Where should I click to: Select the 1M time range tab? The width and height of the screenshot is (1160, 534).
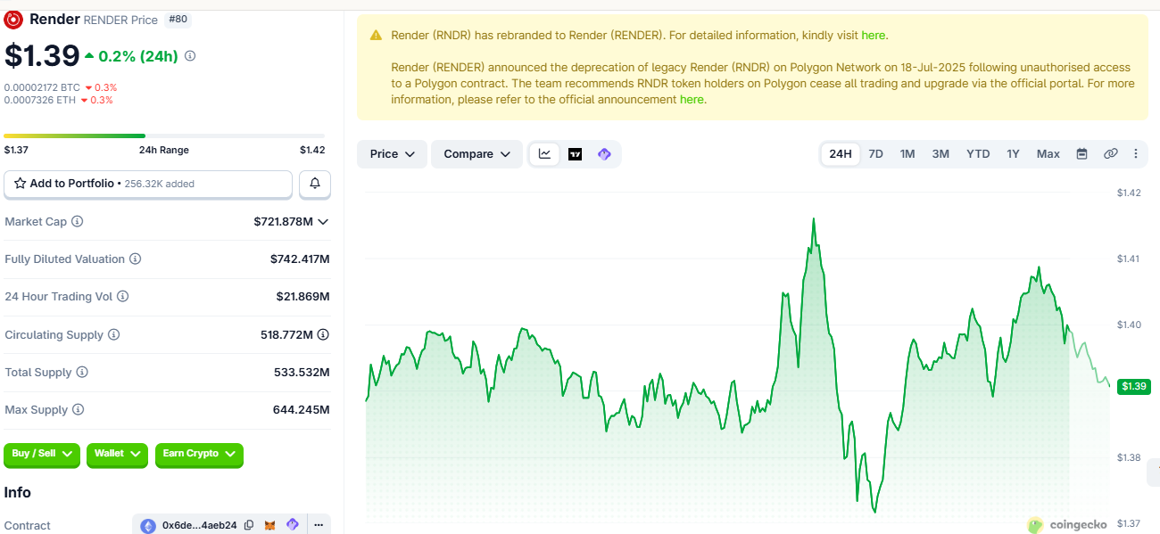(907, 154)
